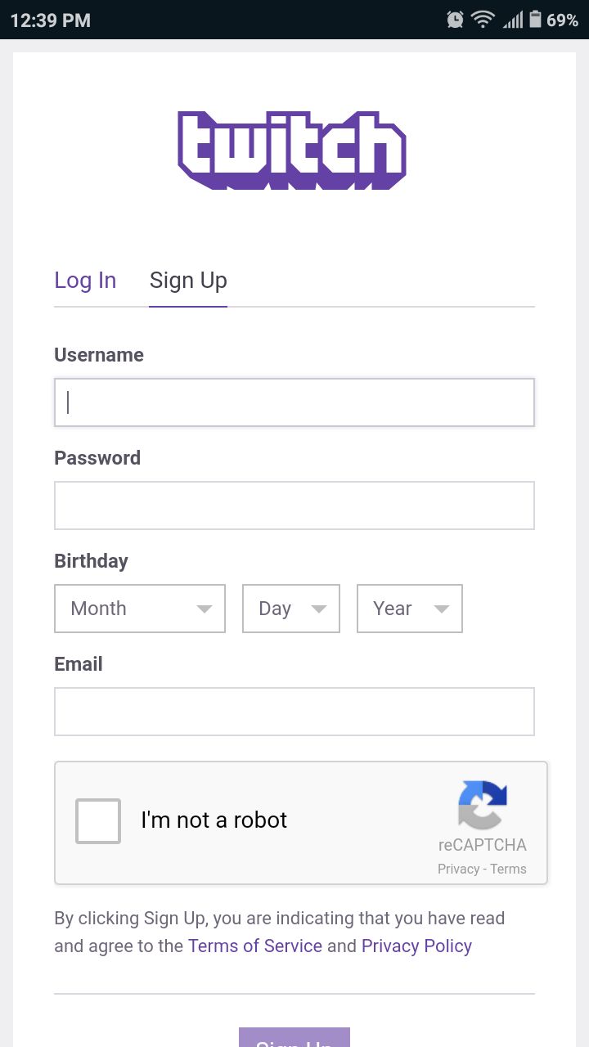Open the Terms of Service link
The width and height of the screenshot is (589, 1047).
point(255,946)
